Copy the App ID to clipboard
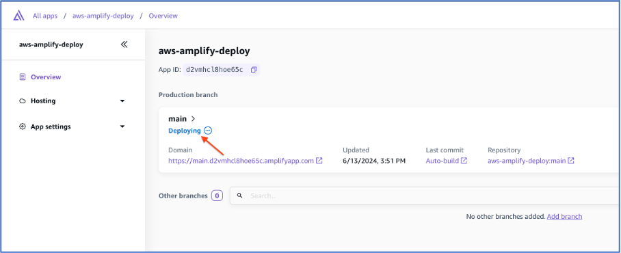This screenshot has height=253, width=621. 254,70
